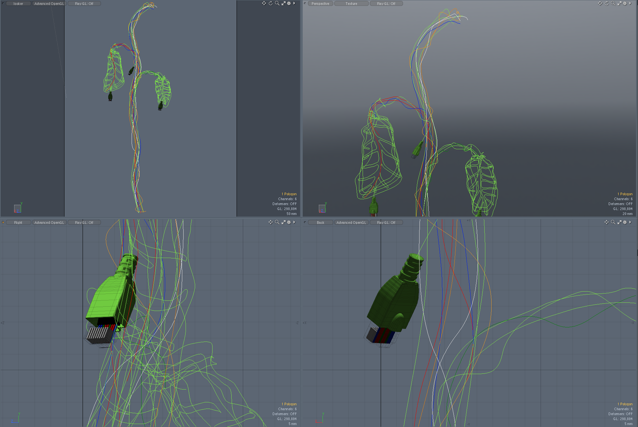
Task: Toggle the dot indicator of Back viewport
Action: click(x=305, y=223)
